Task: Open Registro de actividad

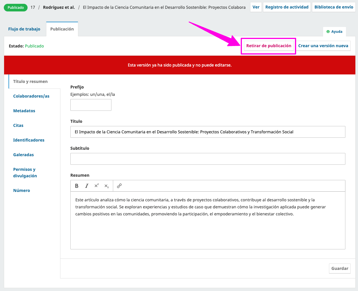Action: (x=287, y=7)
